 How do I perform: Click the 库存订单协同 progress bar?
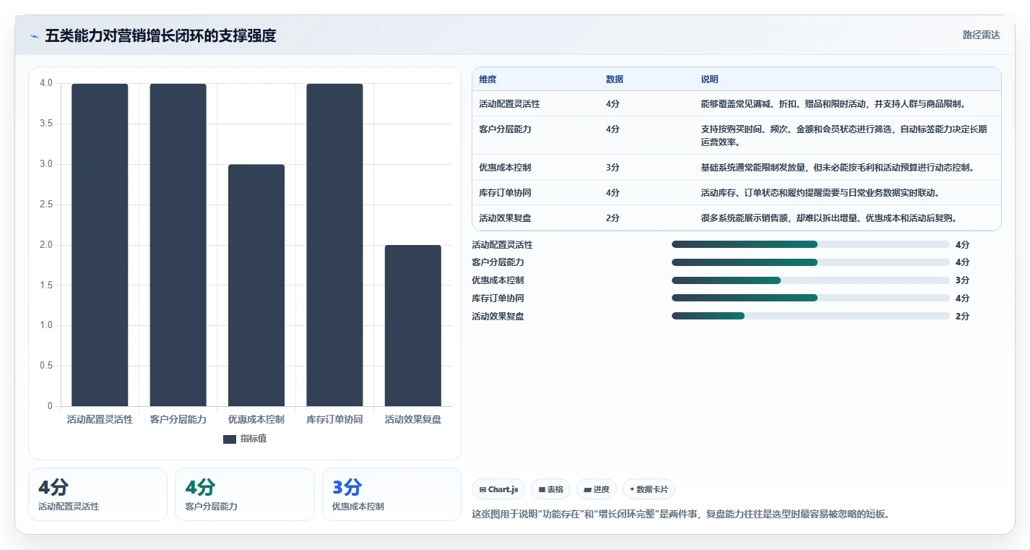pos(810,298)
